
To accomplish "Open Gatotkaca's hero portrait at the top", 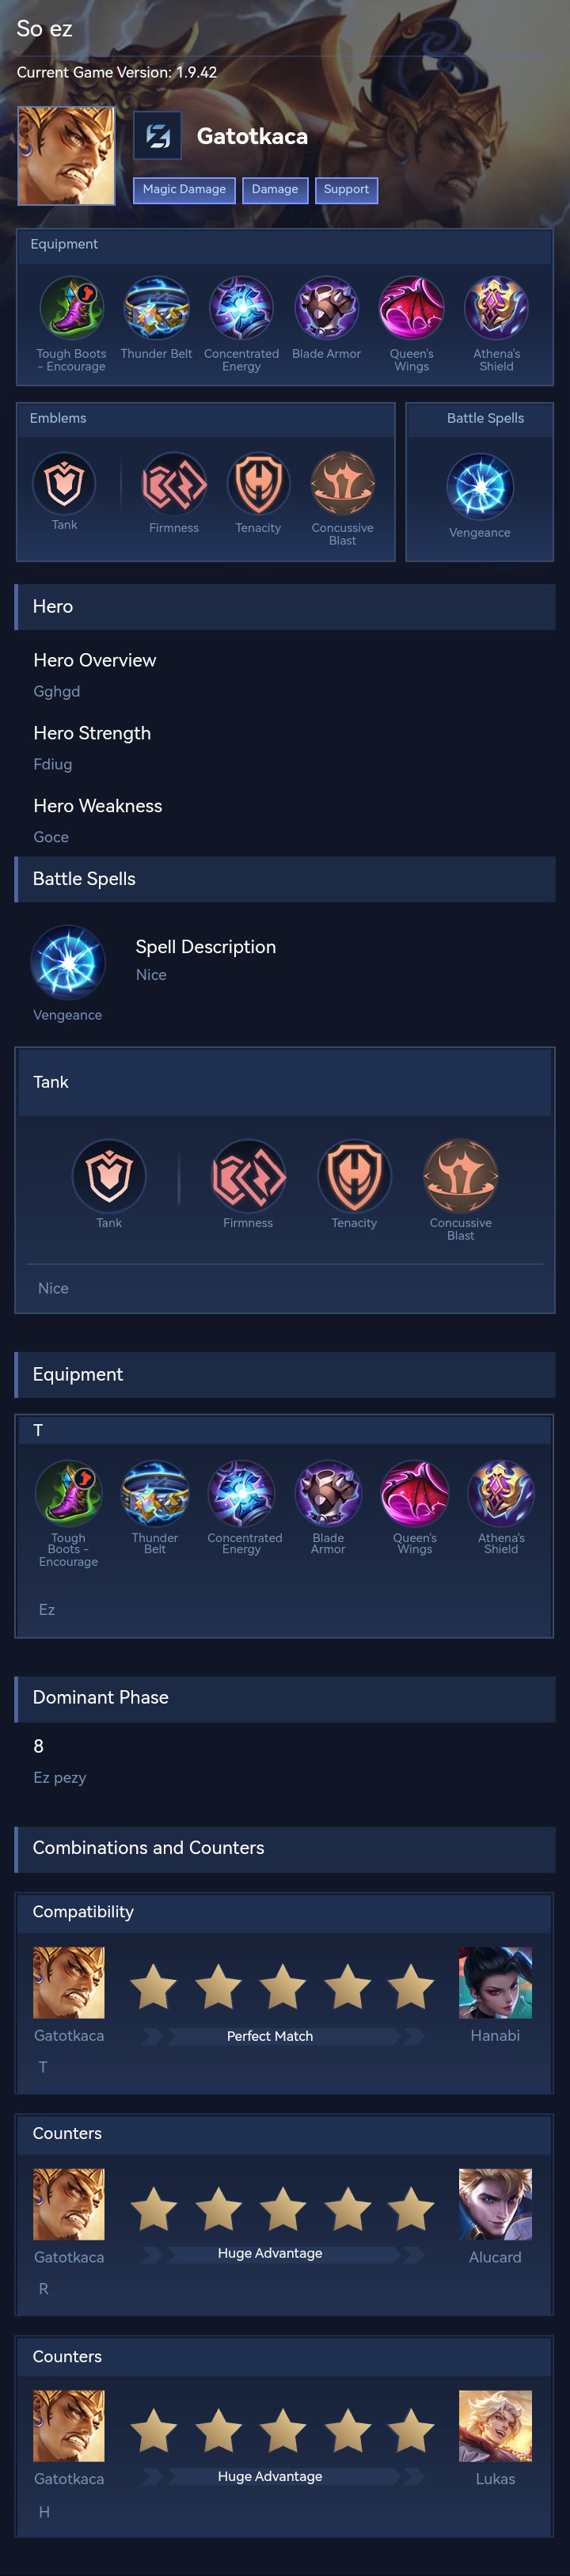I will tap(66, 156).
